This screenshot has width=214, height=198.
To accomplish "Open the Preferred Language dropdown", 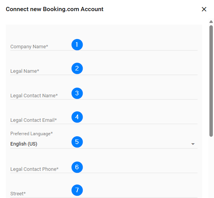I will [104, 144].
